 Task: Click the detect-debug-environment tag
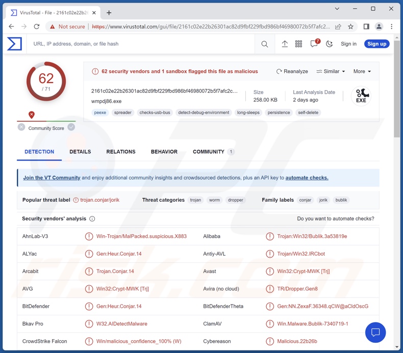coord(204,113)
